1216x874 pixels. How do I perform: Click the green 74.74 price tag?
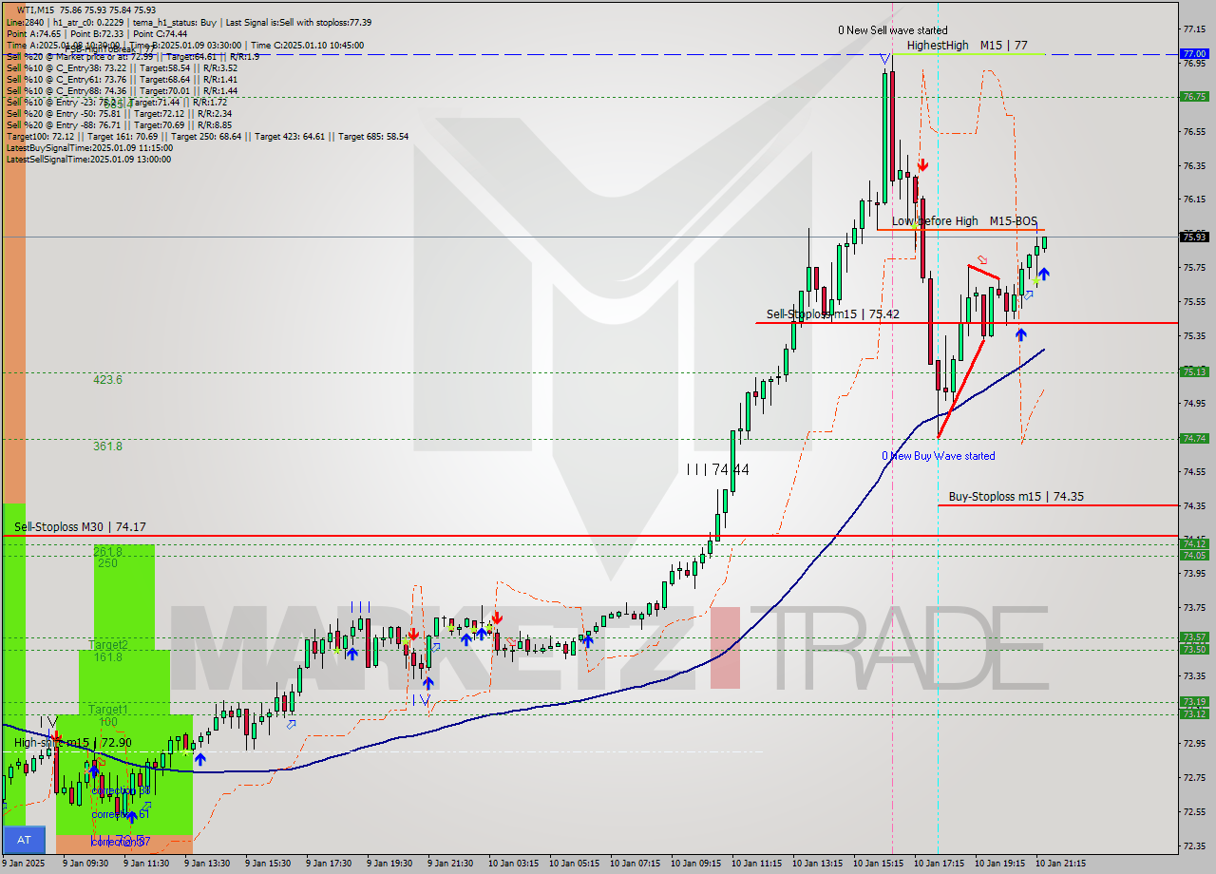pyautogui.click(x=1193, y=438)
